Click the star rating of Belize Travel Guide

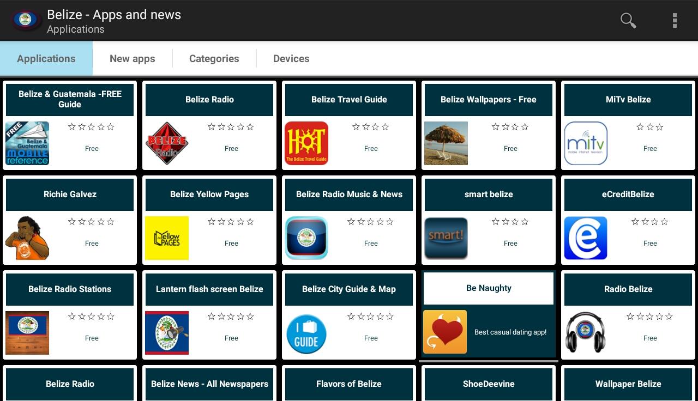click(x=371, y=127)
